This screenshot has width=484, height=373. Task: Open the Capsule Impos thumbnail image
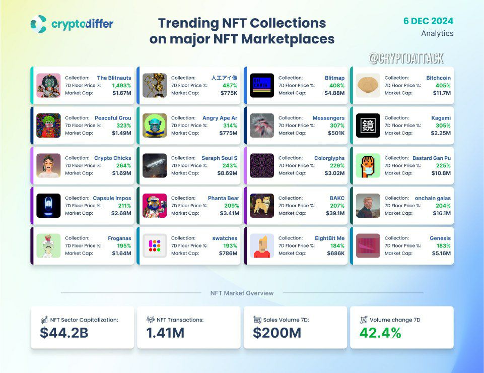point(48,206)
